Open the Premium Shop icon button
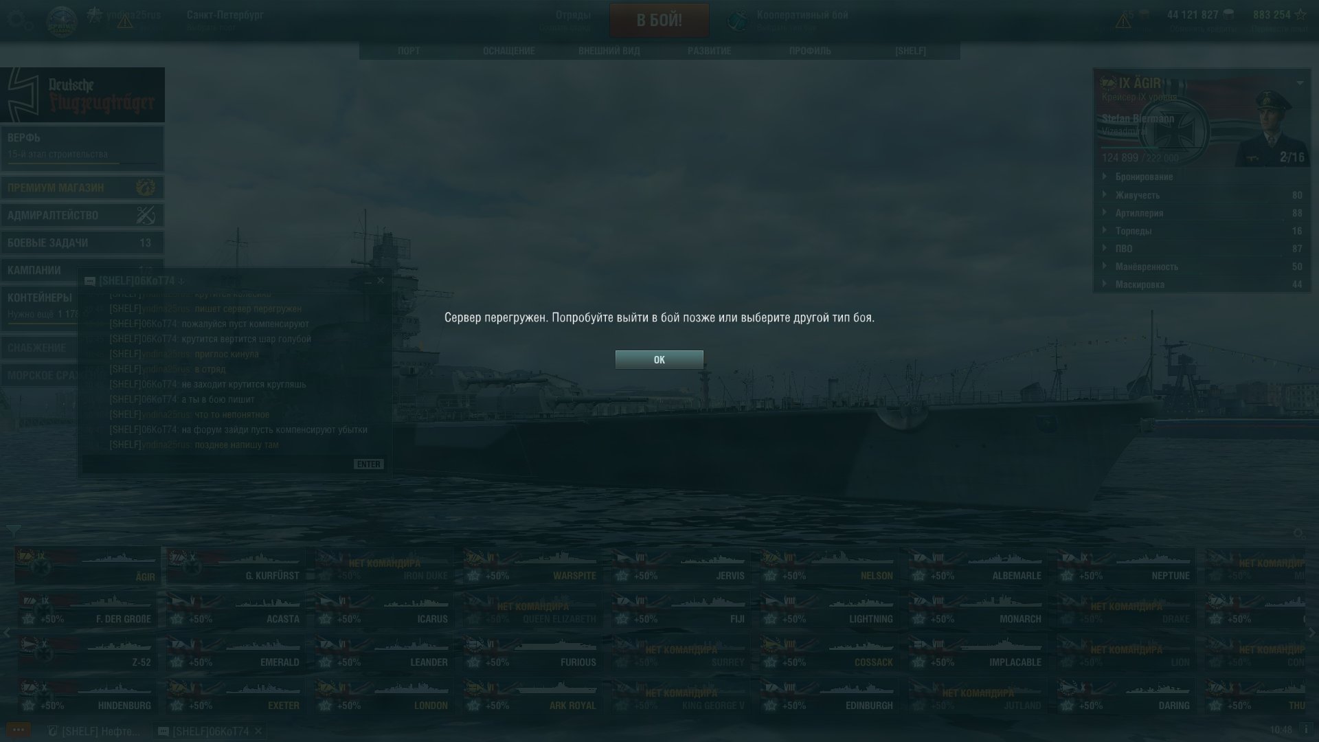Viewport: 1319px width, 742px height. click(146, 187)
